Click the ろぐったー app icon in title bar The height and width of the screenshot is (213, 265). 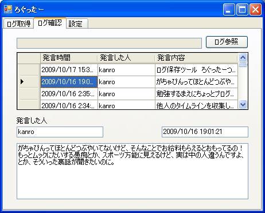click(8, 9)
